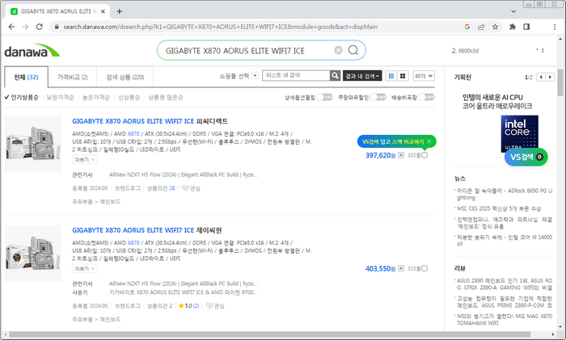Image resolution: width=566 pixels, height=340 pixels.
Task: Open the MSI CES 2025 news item
Action: point(499,208)
